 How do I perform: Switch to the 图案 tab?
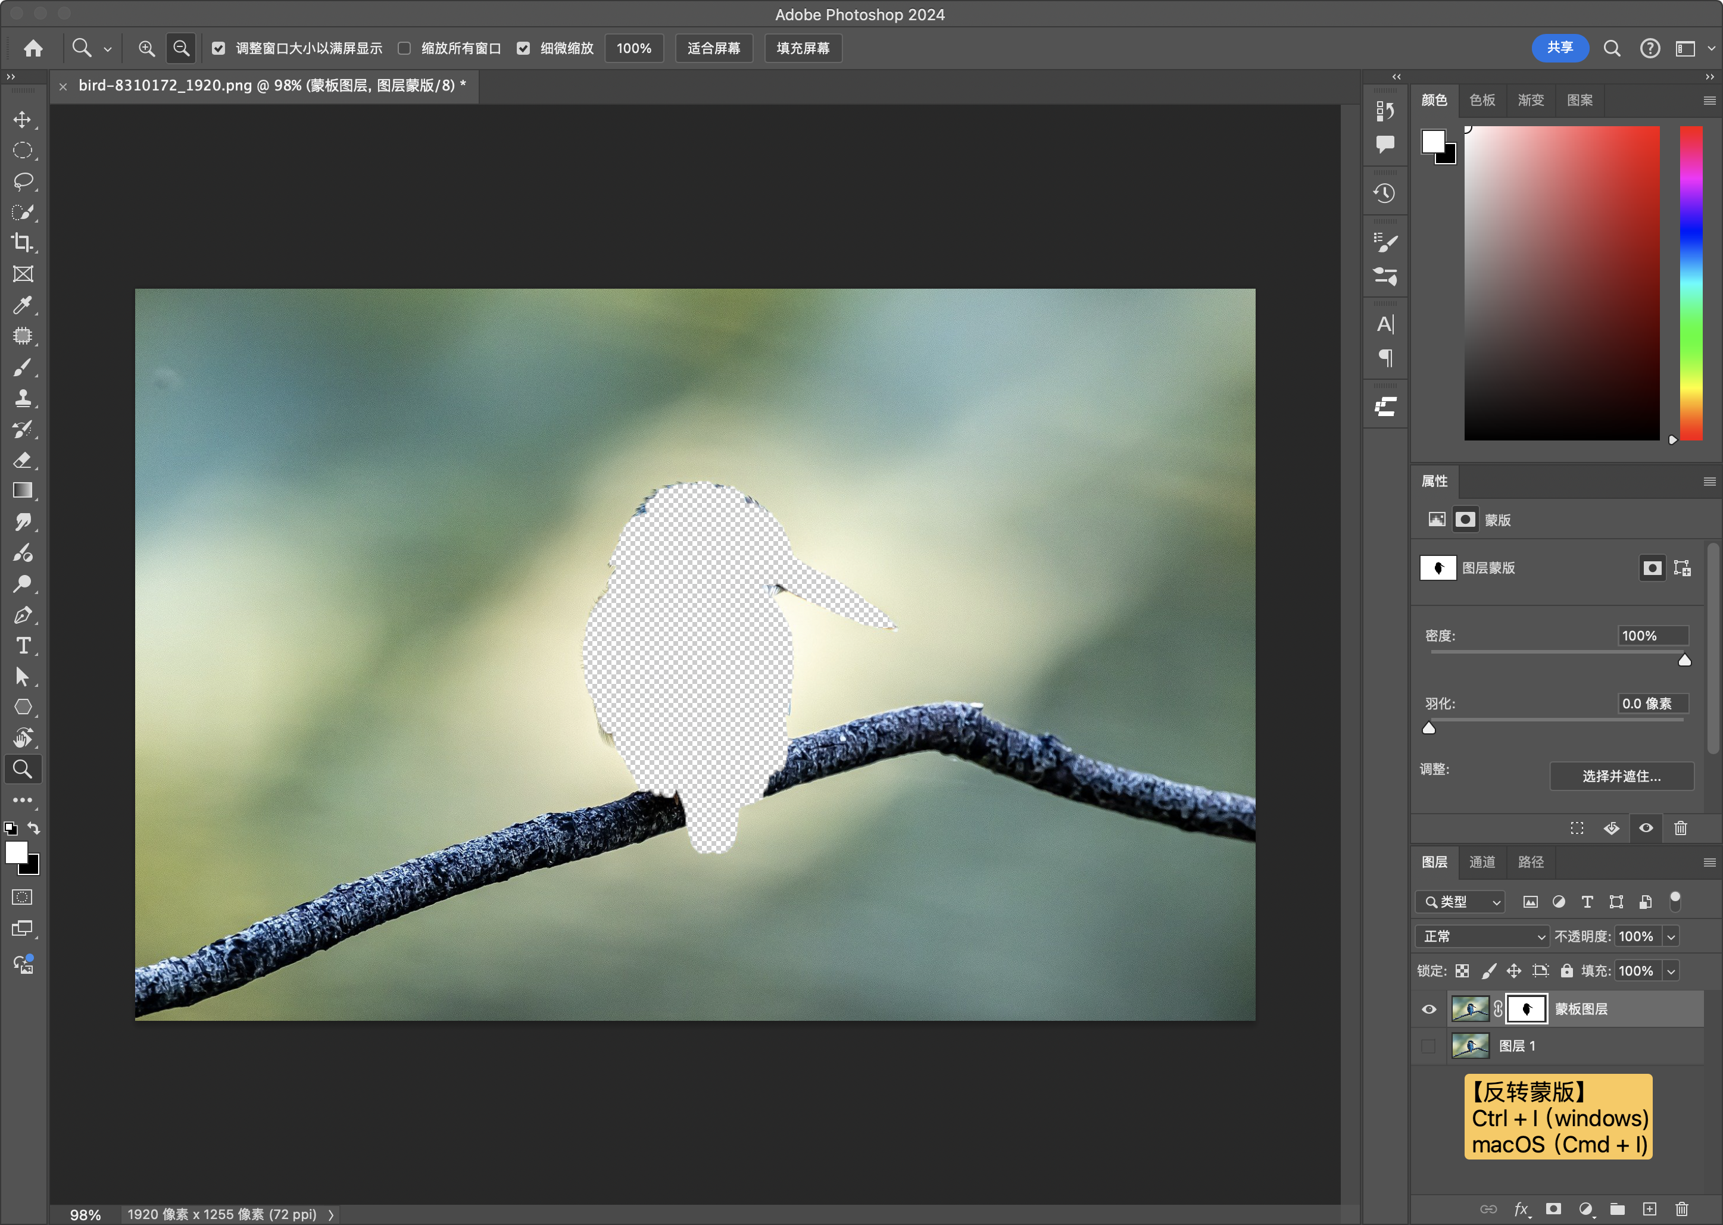click(x=1580, y=101)
